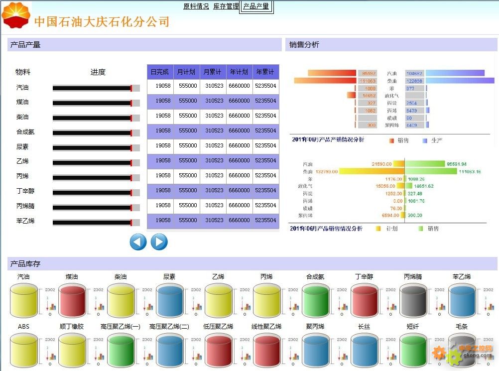Image resolution: width=499 pixels, height=371 pixels.
Task: Select the 柴油 material row label
Action: click(x=22, y=117)
